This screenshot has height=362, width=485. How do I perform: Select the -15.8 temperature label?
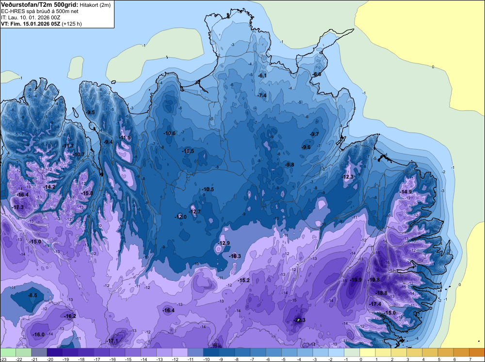(x=87, y=193)
